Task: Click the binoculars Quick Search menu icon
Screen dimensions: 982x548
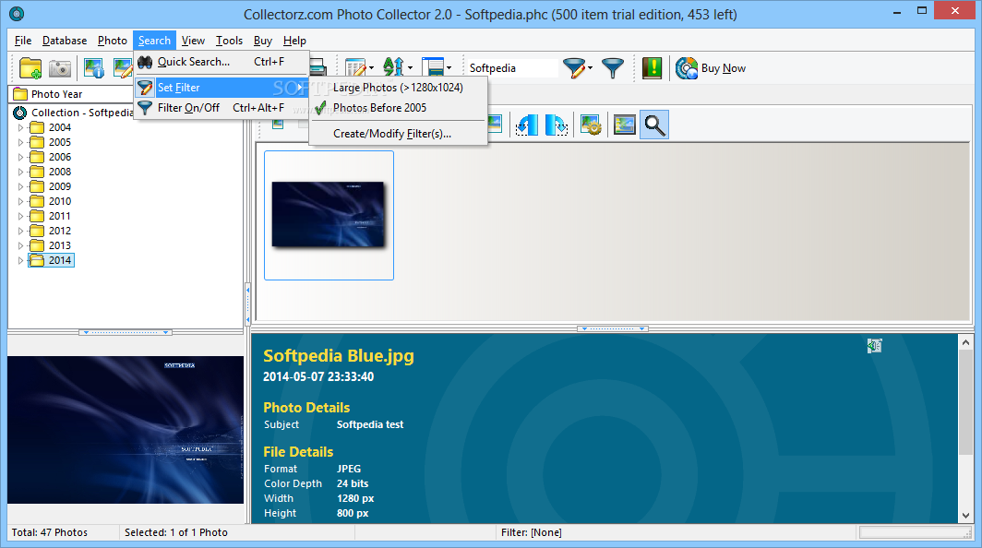Action: (145, 62)
